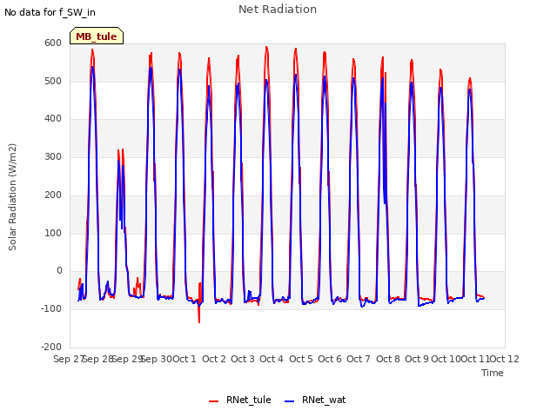Click the -200 y-axis tick label
The image size is (557, 417).
51,347
